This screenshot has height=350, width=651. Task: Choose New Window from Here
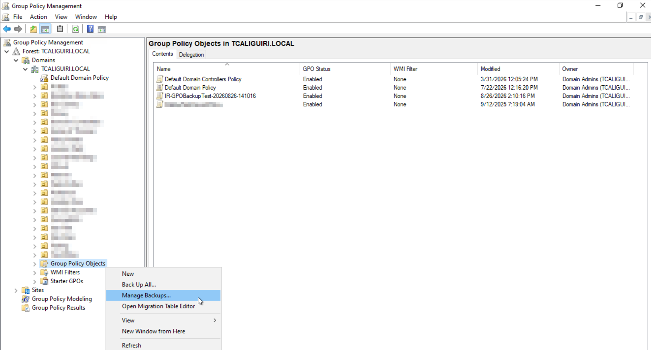163,331
